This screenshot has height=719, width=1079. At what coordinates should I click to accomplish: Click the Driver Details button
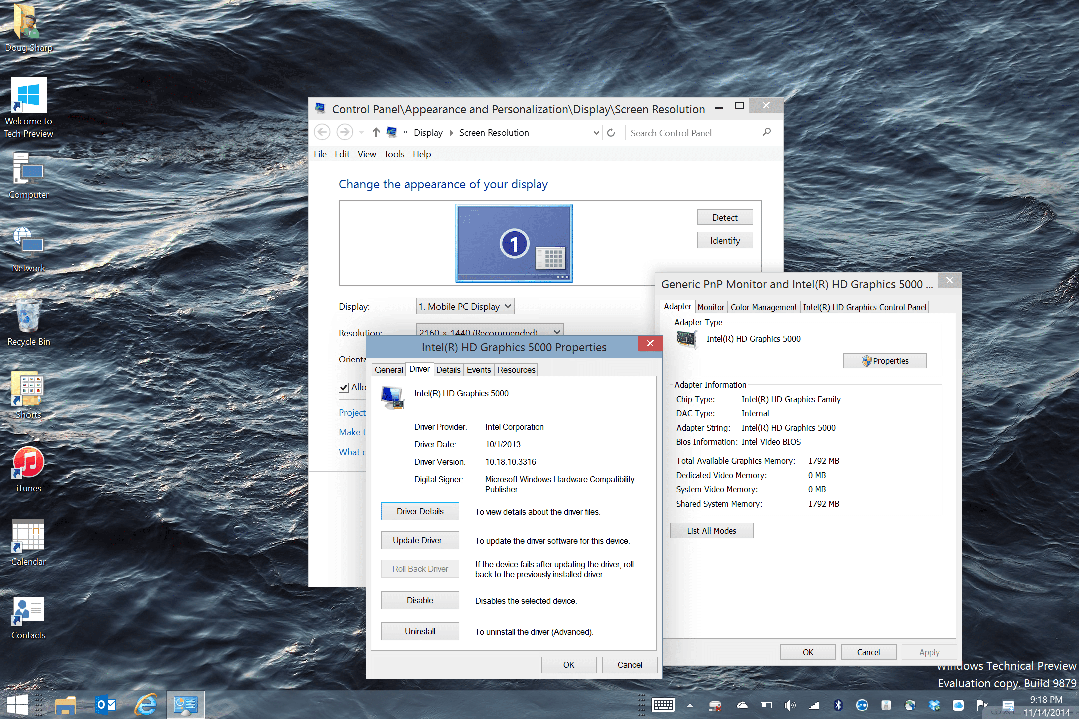click(420, 511)
